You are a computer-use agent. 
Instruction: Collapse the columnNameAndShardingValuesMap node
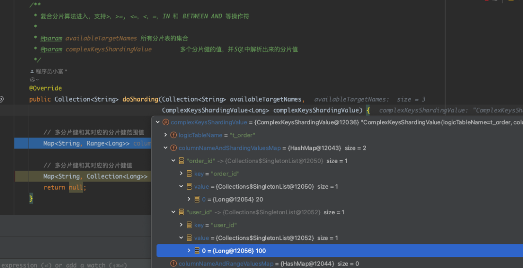click(165, 148)
